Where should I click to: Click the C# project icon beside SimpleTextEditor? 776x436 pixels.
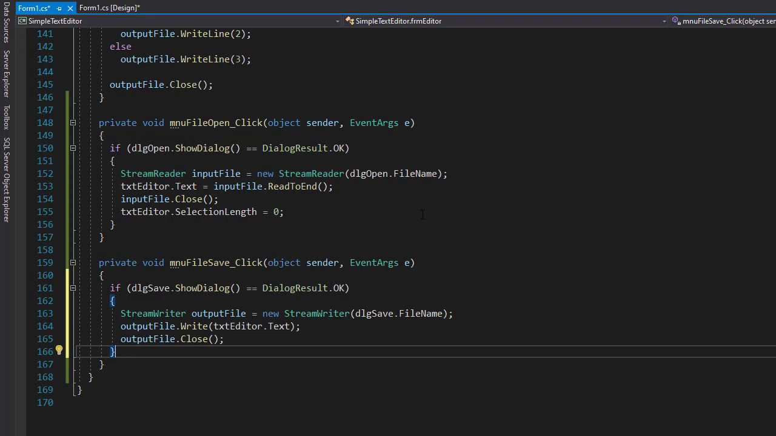(22, 21)
